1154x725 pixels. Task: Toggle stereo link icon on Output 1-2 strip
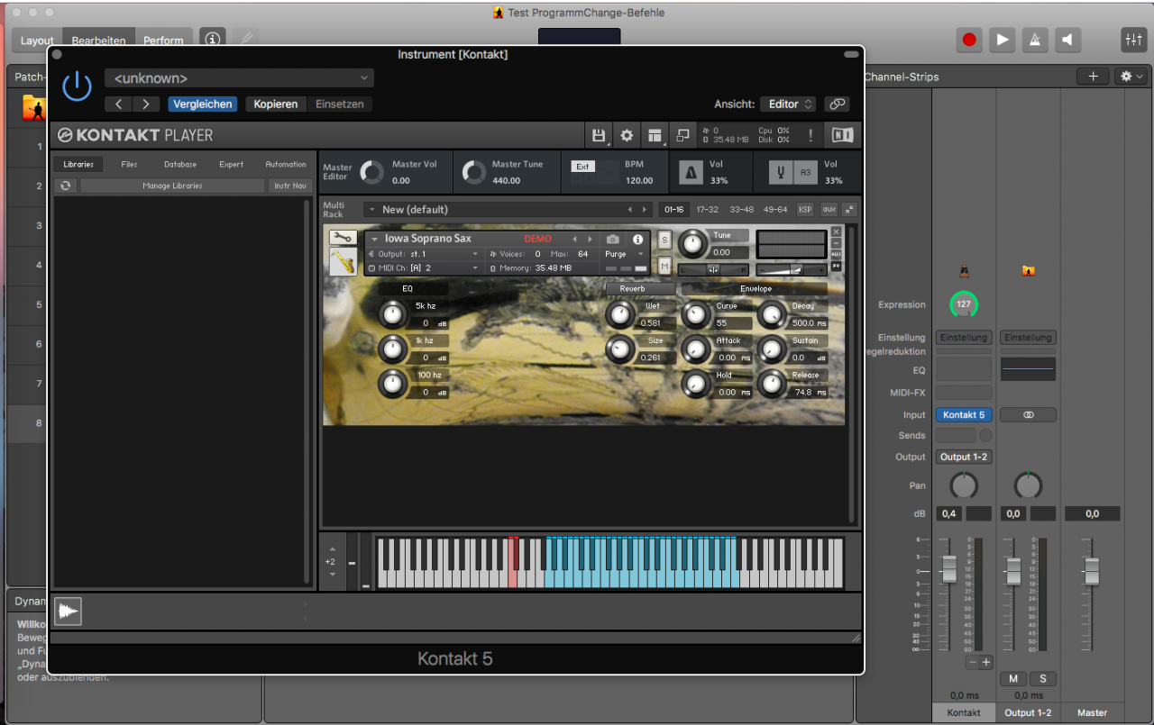[1029, 415]
